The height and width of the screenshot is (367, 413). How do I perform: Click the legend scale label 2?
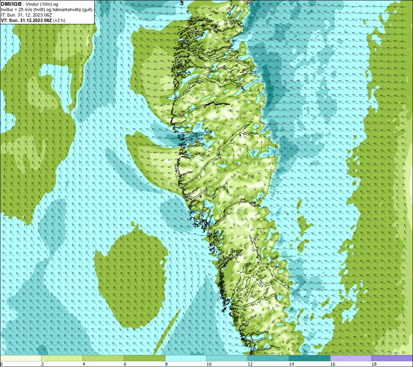pos(43,365)
